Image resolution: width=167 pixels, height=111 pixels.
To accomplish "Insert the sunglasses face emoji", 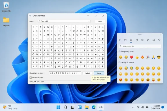I will (159, 57).
